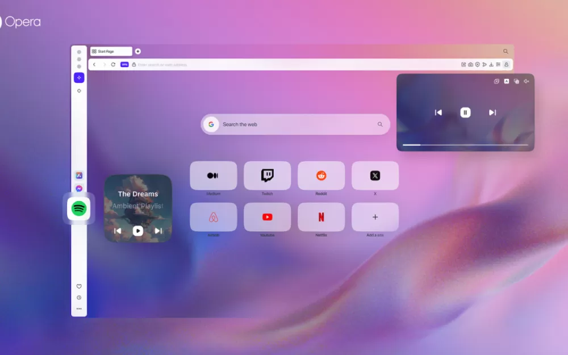Open the Spotify player in the sidebar

pyautogui.click(x=78, y=208)
